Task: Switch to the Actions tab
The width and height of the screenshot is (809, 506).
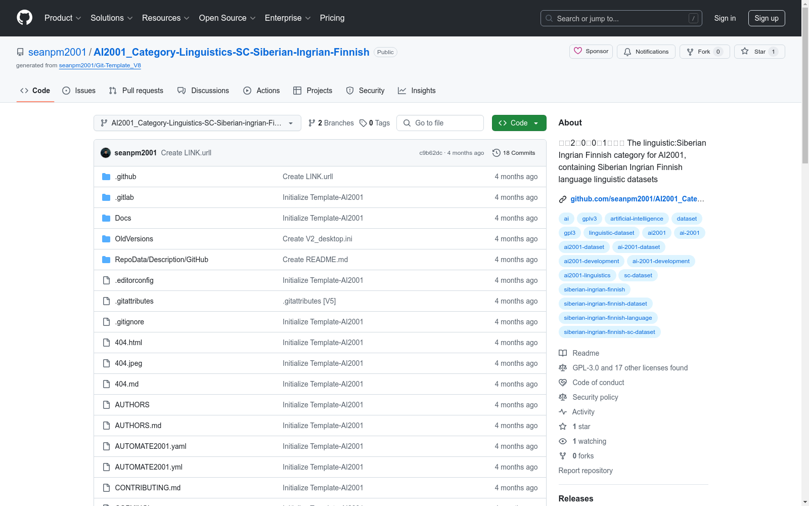Action: click(261, 91)
